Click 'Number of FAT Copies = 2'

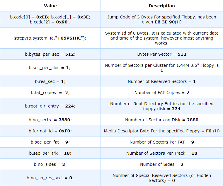pyautogui.click(x=162, y=93)
